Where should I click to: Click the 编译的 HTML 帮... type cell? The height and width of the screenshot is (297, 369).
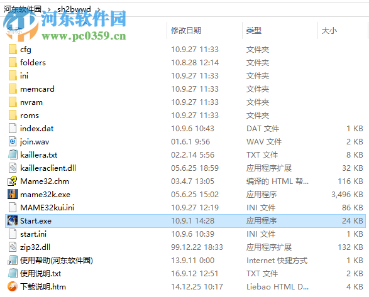277,181
